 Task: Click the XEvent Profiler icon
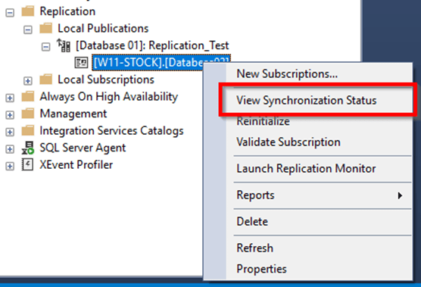[x=28, y=165]
